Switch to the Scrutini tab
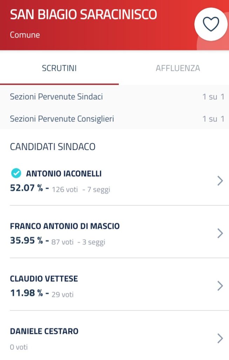Screen dimensions: 229x360 click(x=59, y=68)
